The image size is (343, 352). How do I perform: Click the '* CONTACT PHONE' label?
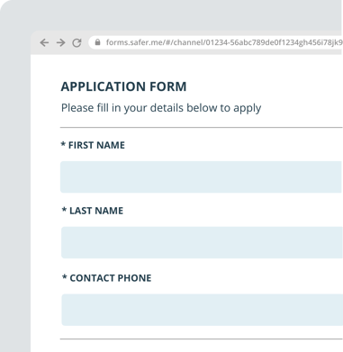106,278
